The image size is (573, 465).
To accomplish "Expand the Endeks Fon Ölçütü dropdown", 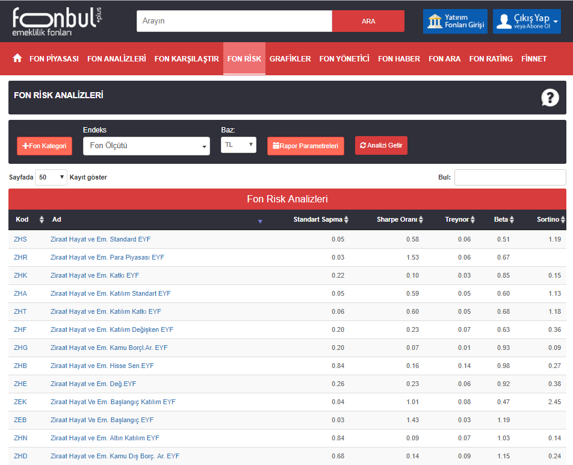I will 146,146.
